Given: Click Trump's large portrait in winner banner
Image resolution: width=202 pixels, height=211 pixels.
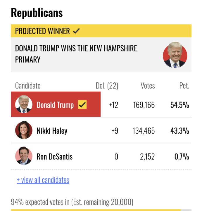Looking at the screenshot, I should point(175,55).
